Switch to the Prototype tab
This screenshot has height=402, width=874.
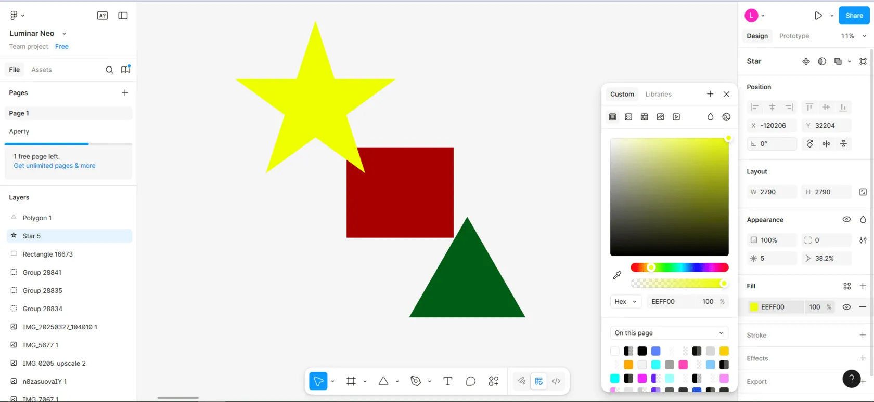click(x=794, y=36)
